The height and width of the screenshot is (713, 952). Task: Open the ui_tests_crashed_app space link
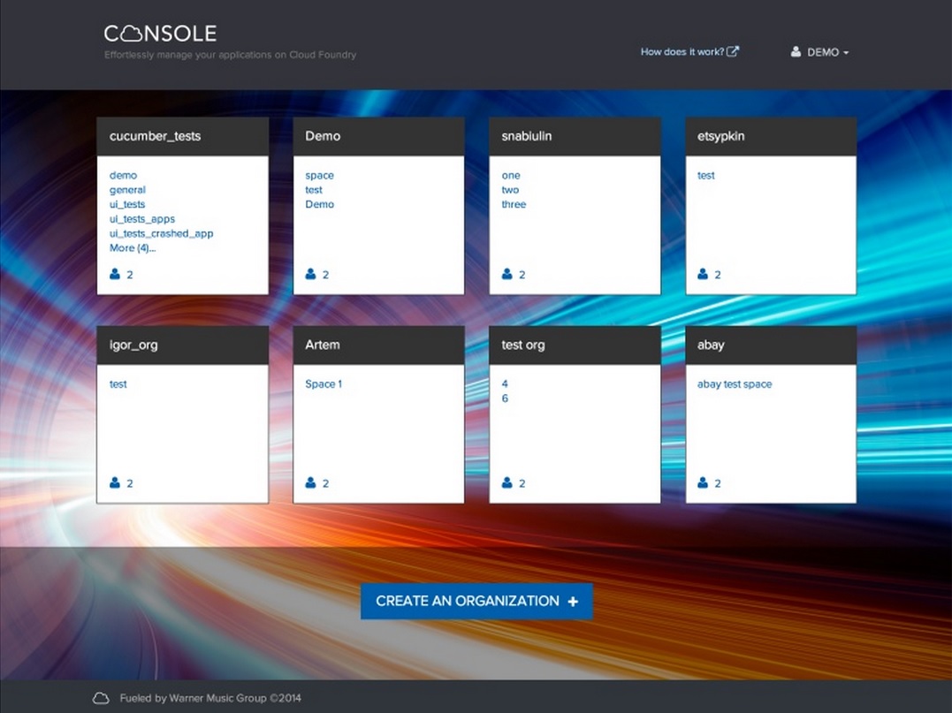coord(162,233)
